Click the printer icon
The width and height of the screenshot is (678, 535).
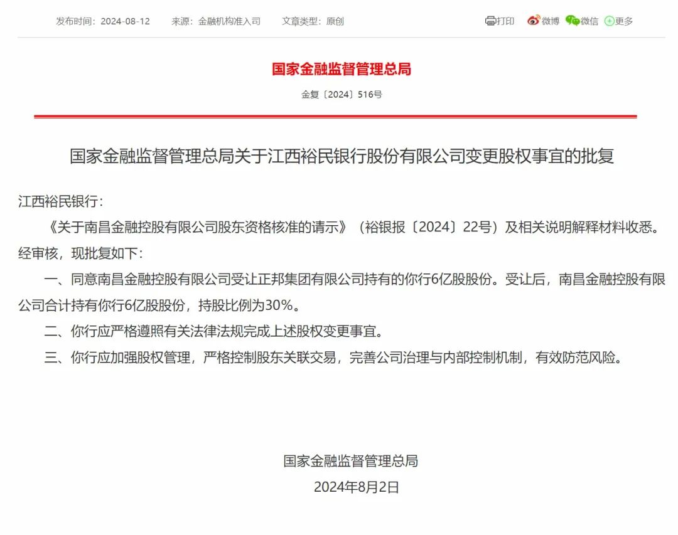(x=490, y=21)
